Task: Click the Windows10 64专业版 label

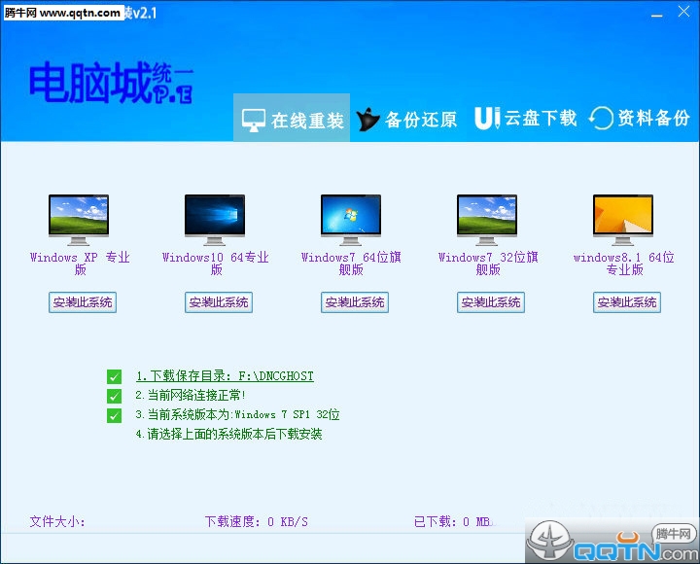Action: [216, 264]
